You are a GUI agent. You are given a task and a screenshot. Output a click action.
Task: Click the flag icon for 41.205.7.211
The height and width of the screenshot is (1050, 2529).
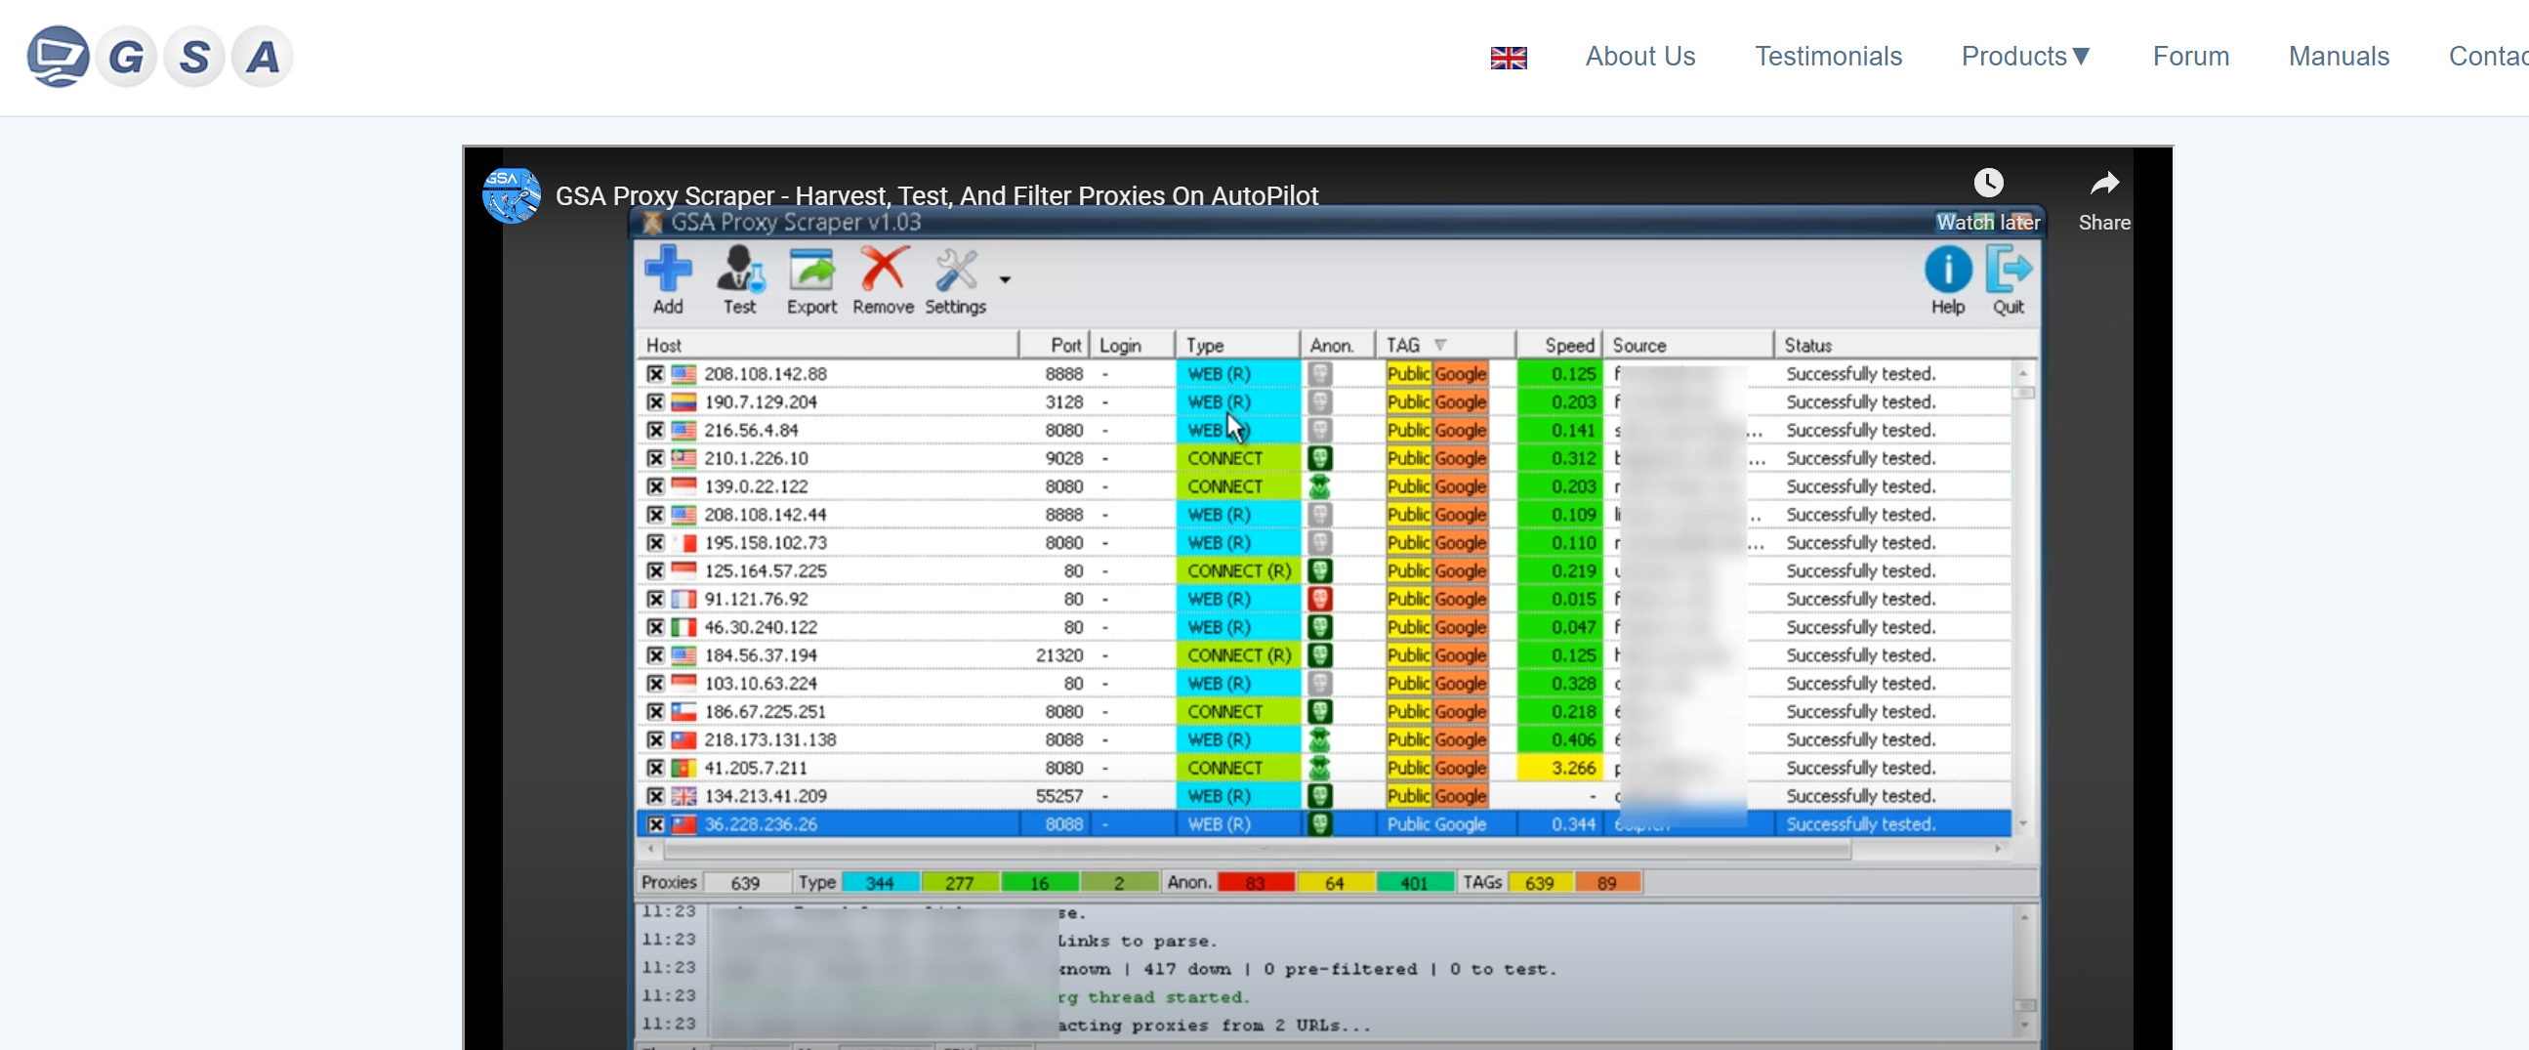point(684,768)
